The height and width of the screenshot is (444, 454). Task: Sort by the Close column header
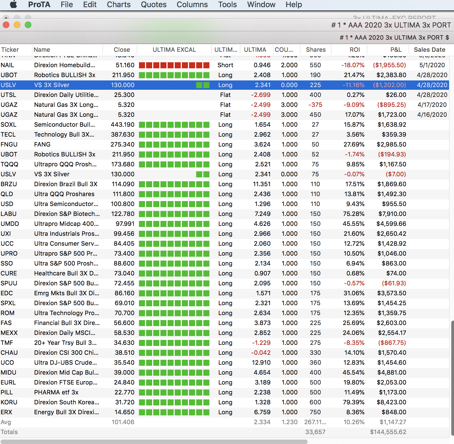[120, 50]
